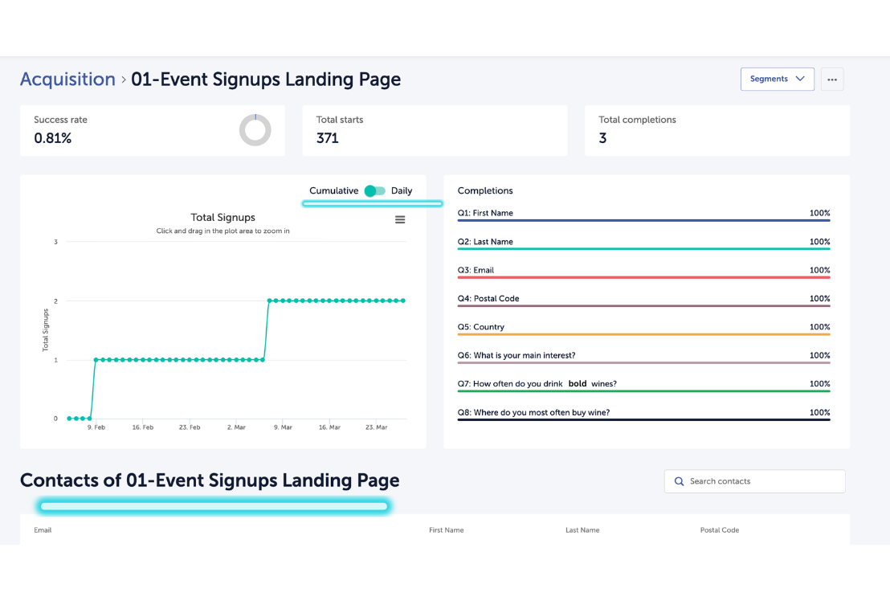Click Q4: Postal Code row
Image resolution: width=890 pixels, height=601 pixels.
tap(643, 300)
